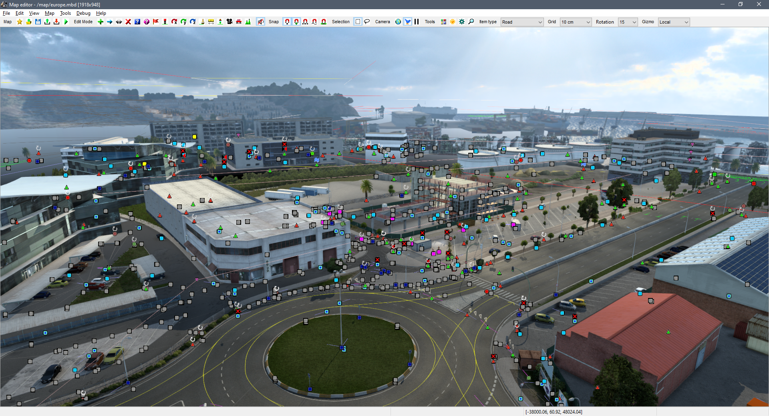Screen dimensions: 769x416
Task: Open the magnifying glass search tool
Action: click(x=471, y=22)
